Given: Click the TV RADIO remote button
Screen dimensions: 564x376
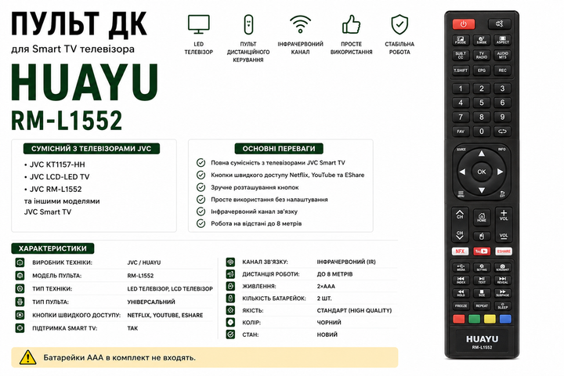Looking at the screenshot, I should [x=481, y=55].
